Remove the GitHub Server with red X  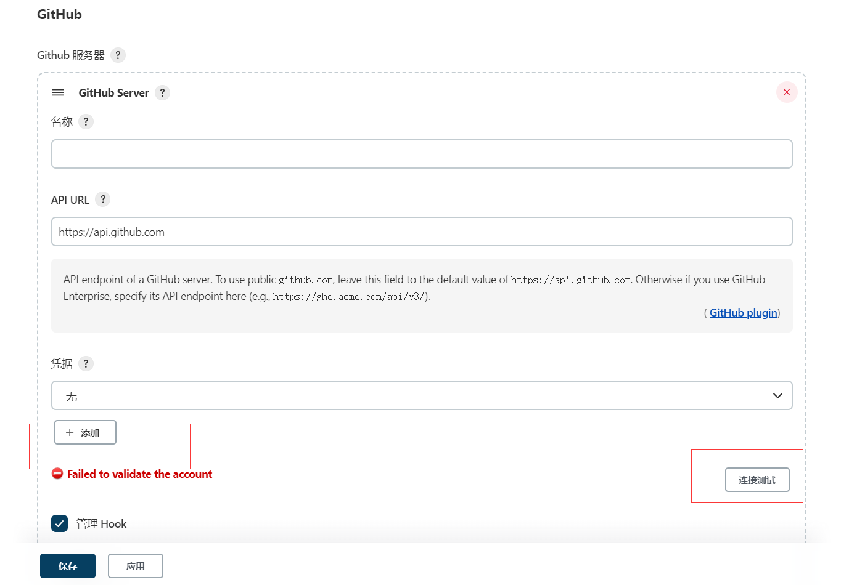[787, 92]
